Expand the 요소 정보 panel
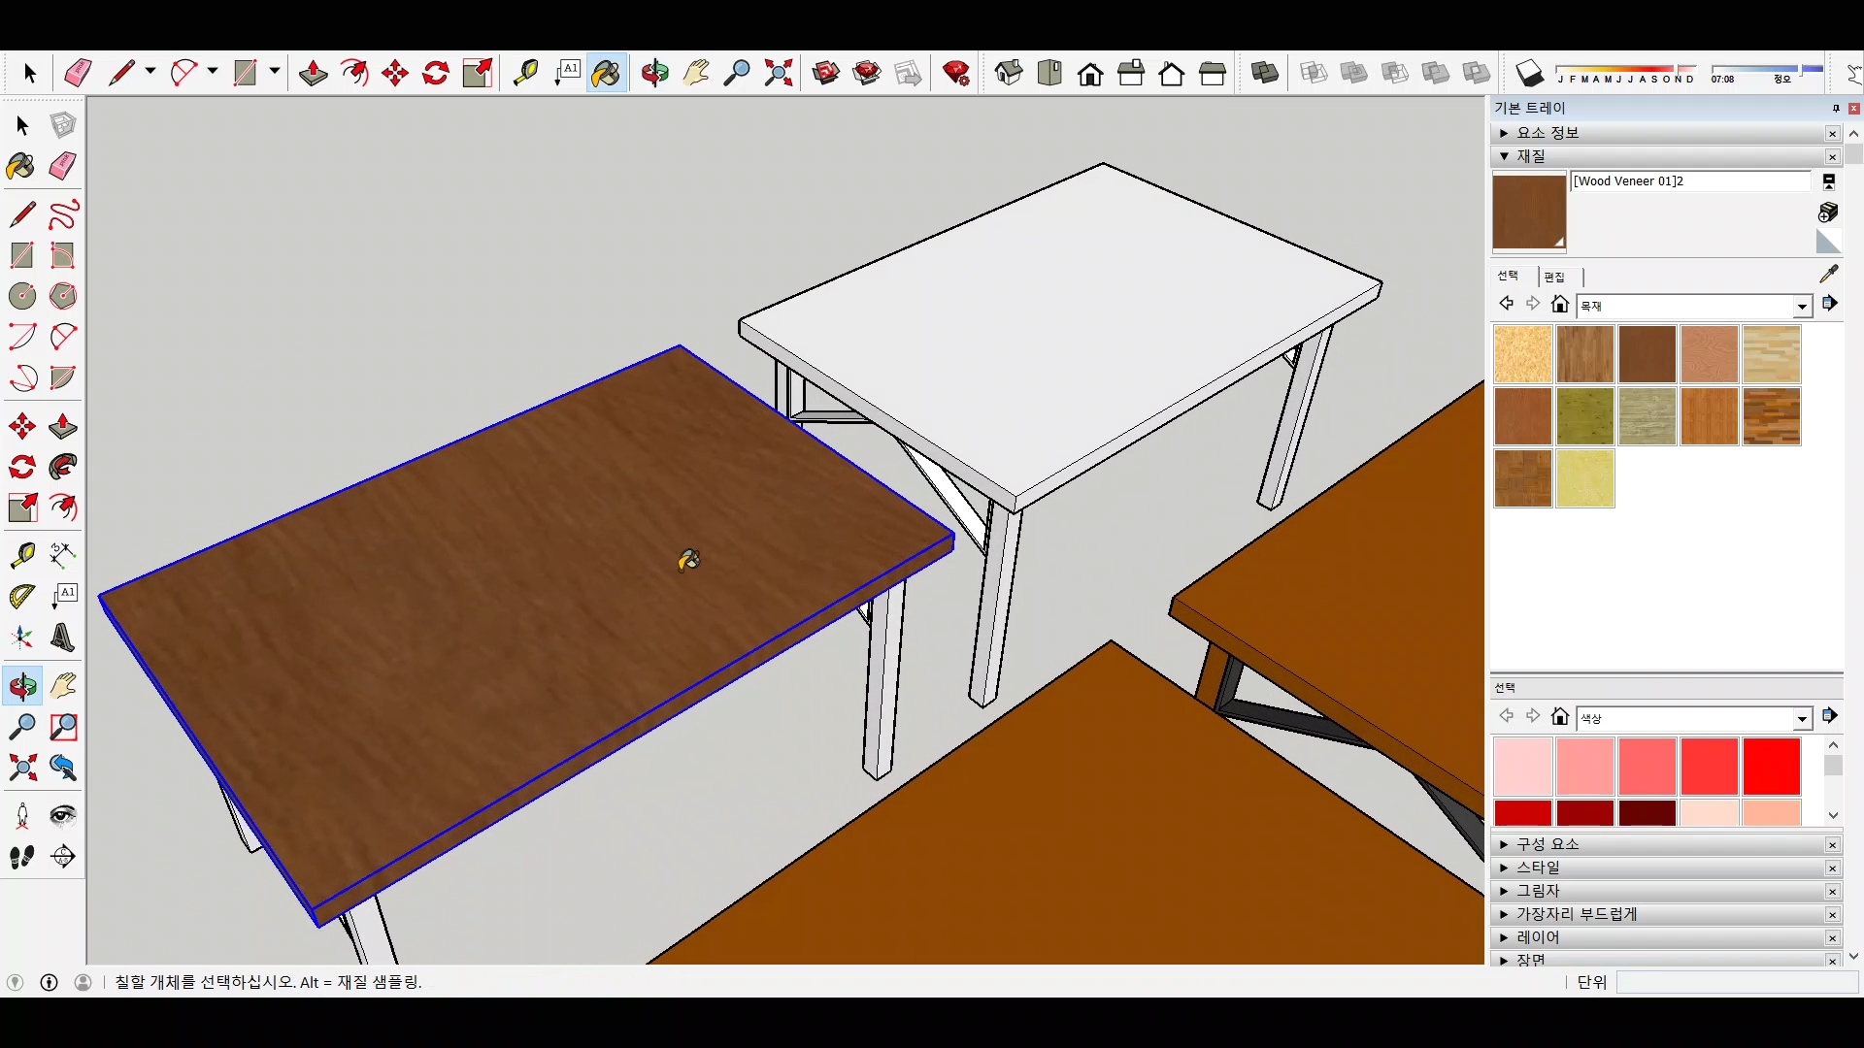The image size is (1864, 1048). coord(1548,133)
